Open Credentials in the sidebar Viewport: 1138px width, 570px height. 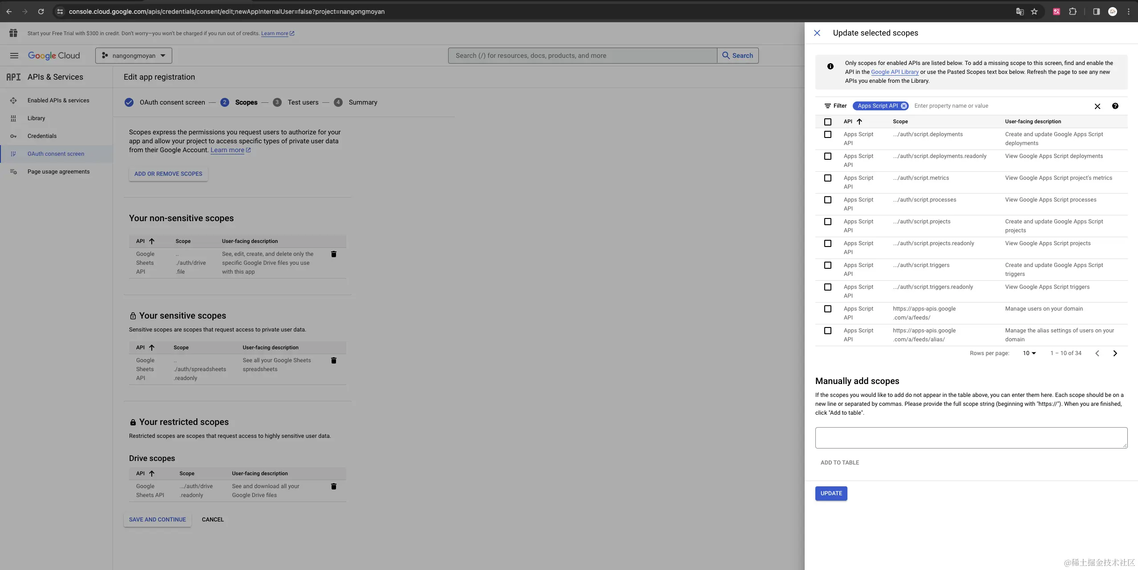pos(42,136)
